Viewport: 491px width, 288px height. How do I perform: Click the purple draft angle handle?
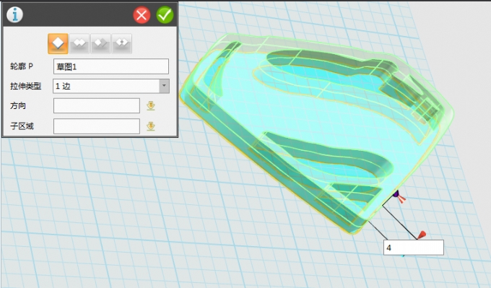pyautogui.click(x=396, y=194)
